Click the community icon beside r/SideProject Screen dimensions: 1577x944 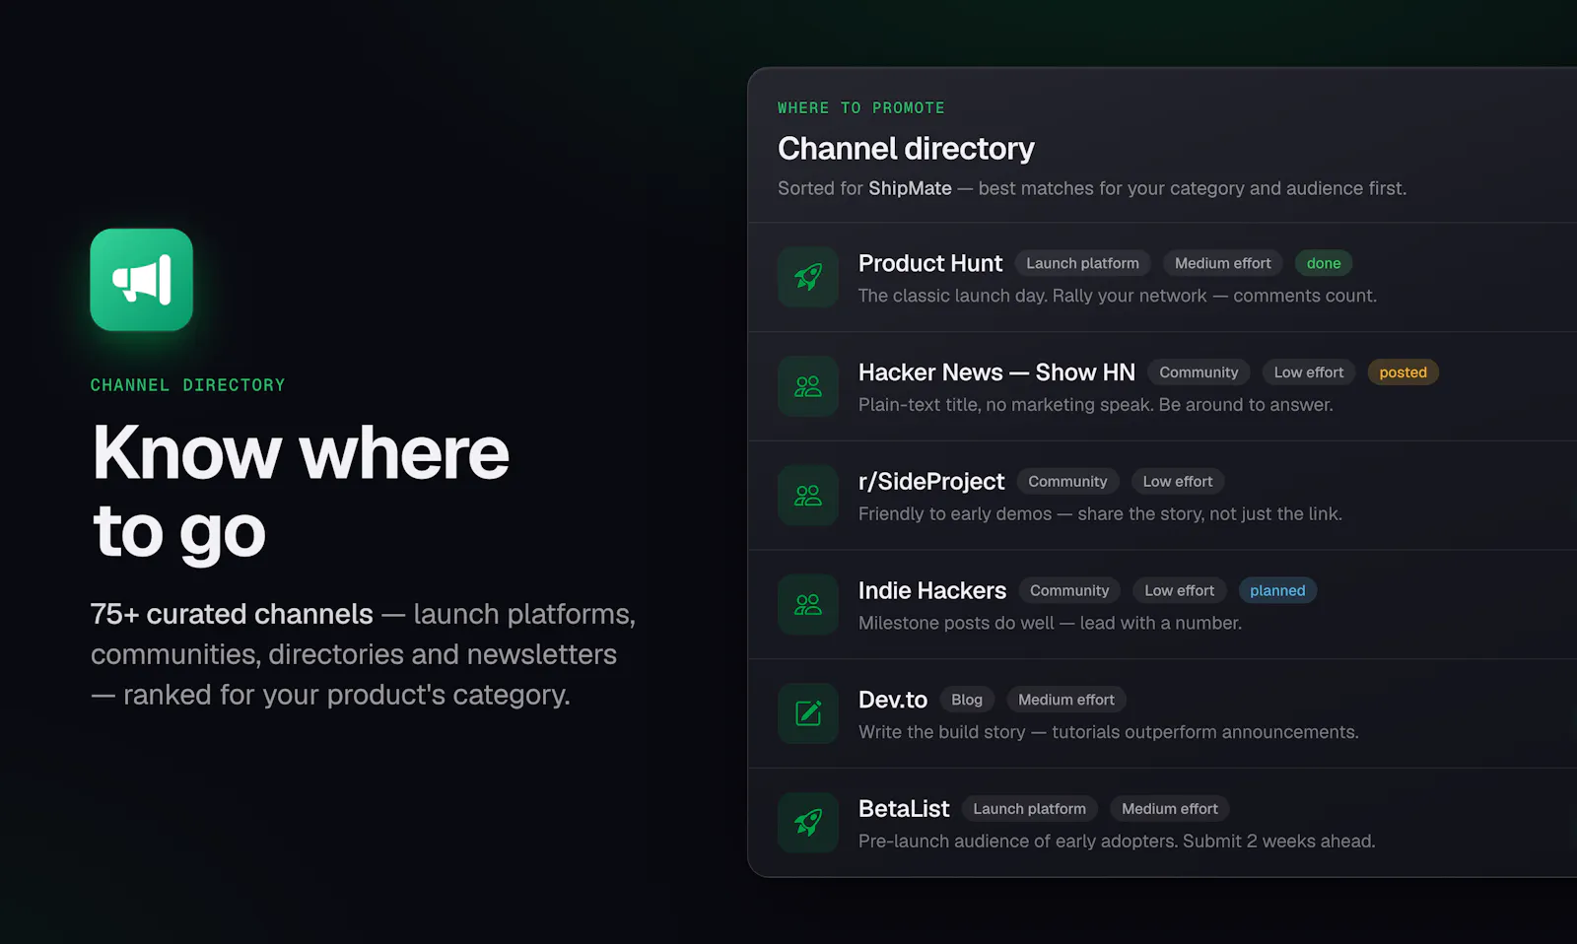[808, 496]
